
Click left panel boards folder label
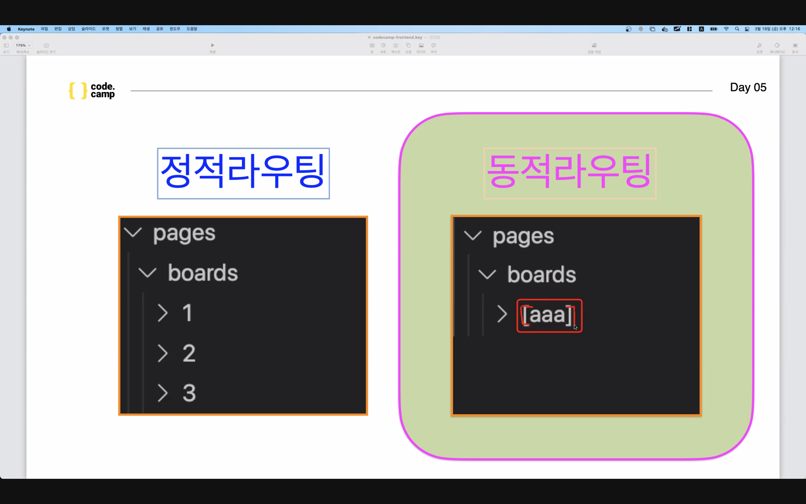click(203, 273)
